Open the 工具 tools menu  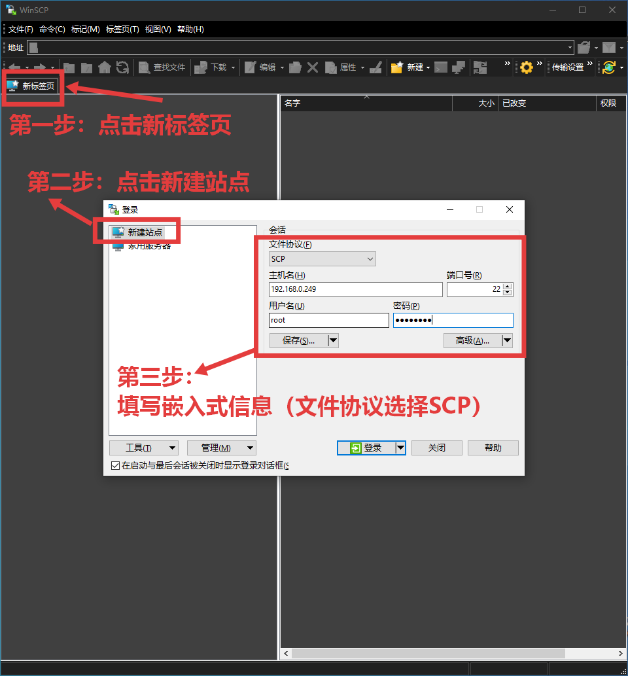[144, 448]
